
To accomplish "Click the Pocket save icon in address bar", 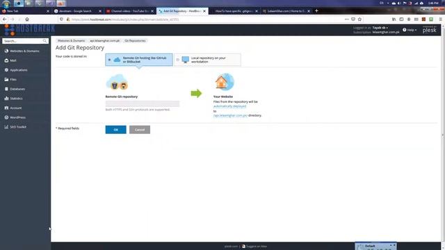I will click(353, 19).
